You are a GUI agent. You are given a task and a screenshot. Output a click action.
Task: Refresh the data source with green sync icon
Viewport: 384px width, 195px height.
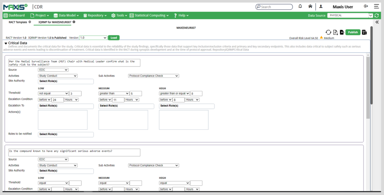(x=376, y=15)
